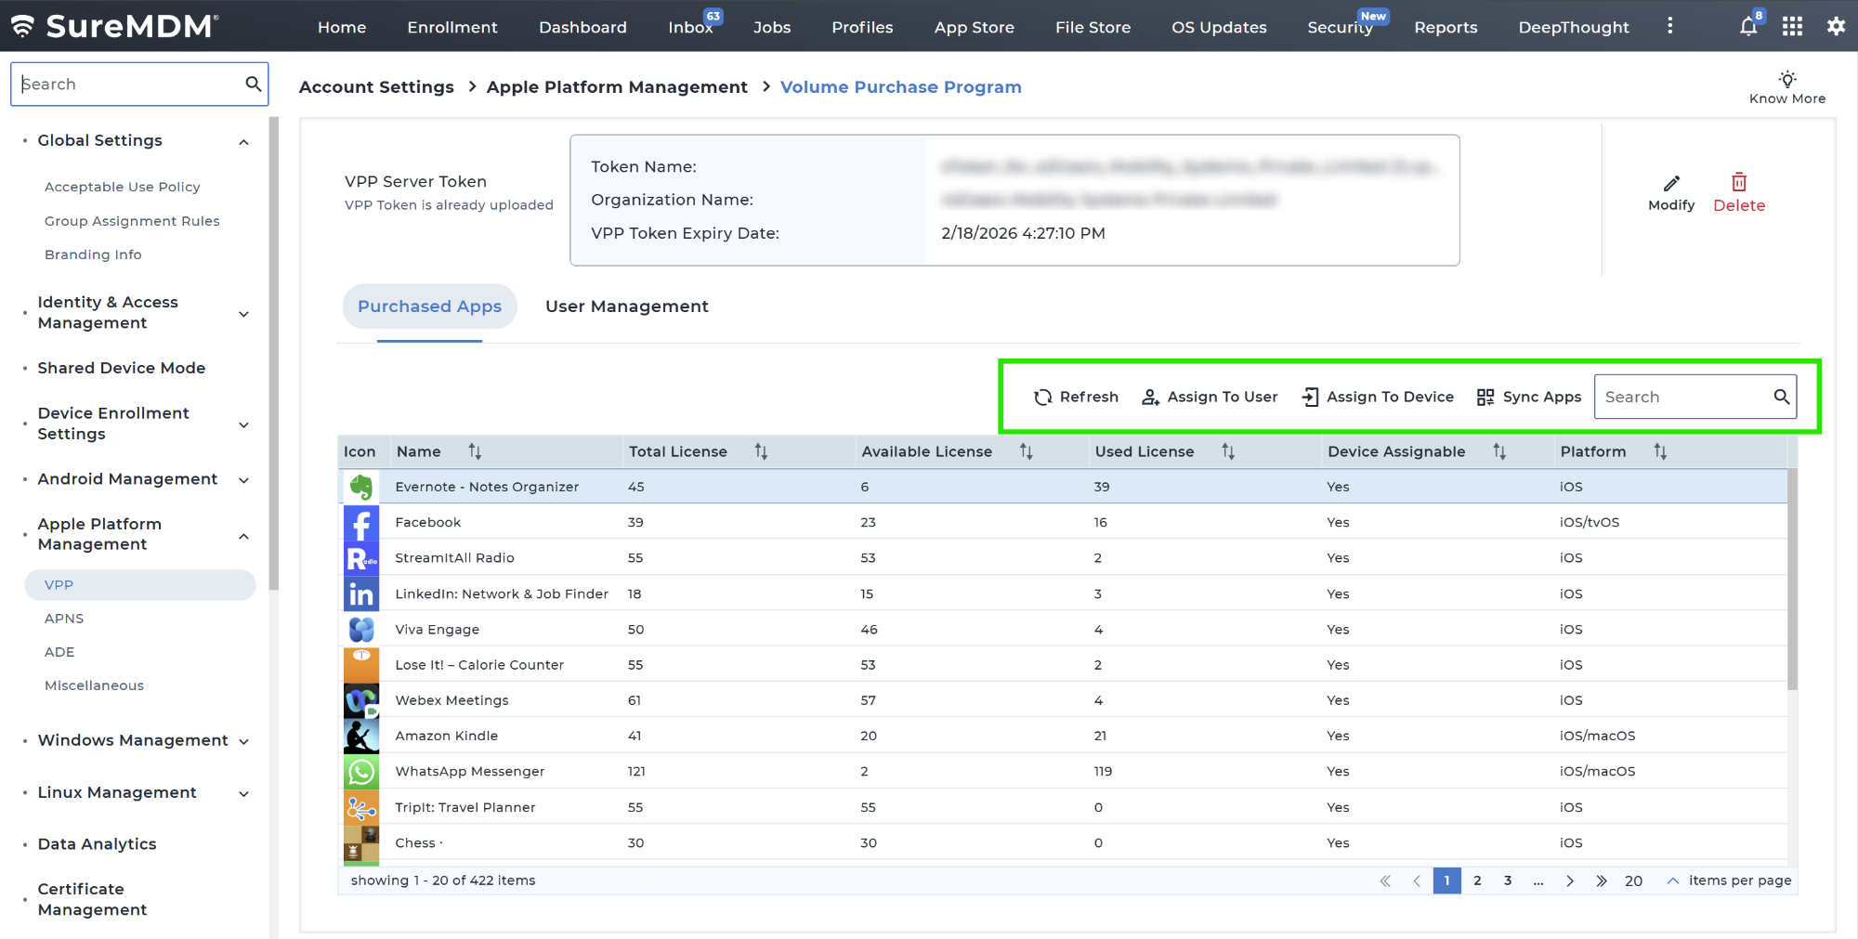Expand Device Enrollment Settings

tap(243, 424)
